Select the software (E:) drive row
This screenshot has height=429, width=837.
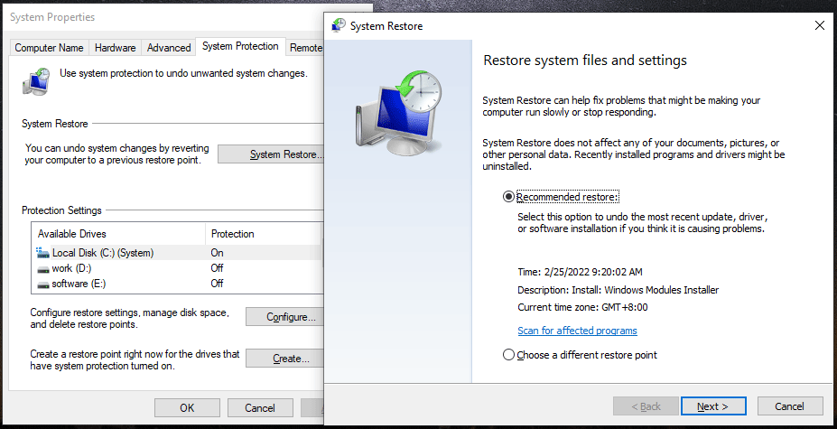pyautogui.click(x=178, y=284)
